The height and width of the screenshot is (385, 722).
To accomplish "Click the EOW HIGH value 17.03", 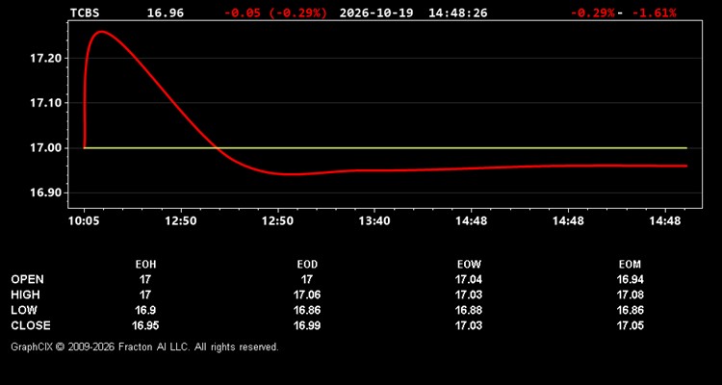I will point(469,295).
